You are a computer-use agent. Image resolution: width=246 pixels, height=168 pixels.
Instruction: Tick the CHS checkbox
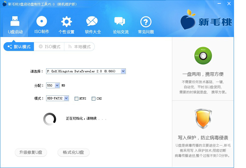93,99
